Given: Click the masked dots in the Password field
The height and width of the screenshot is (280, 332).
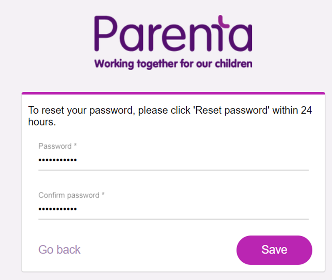Looking at the screenshot, I should (x=57, y=160).
